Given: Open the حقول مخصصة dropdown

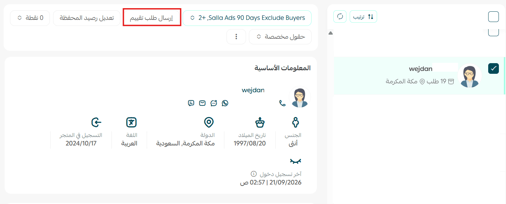Looking at the screenshot, I should click(280, 37).
